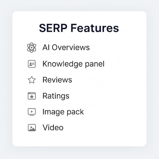Click the star outline icon beside Reviews
159x159 pixels.
click(32, 80)
